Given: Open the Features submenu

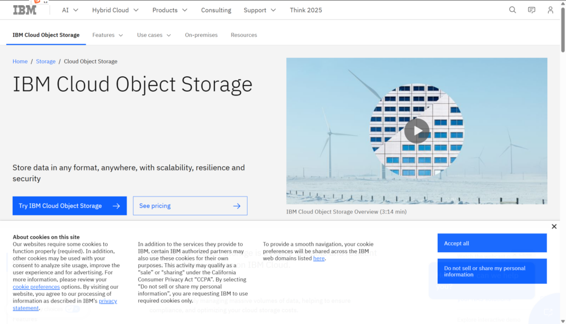Looking at the screenshot, I should (108, 35).
